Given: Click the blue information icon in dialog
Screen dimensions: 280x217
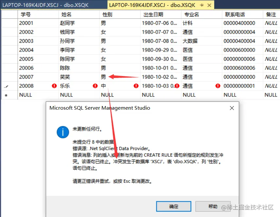Looking at the screenshot, I should pyautogui.click(x=63, y=132).
